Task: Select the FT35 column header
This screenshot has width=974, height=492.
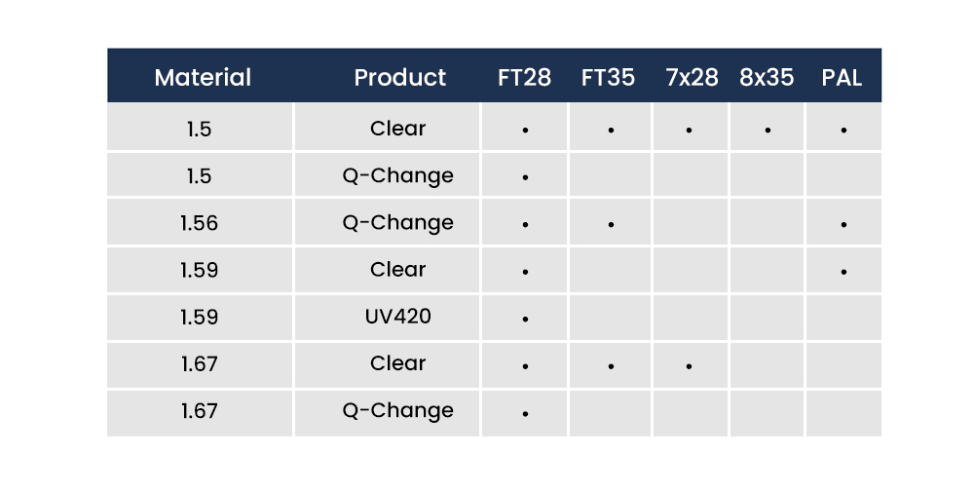Action: tap(608, 77)
